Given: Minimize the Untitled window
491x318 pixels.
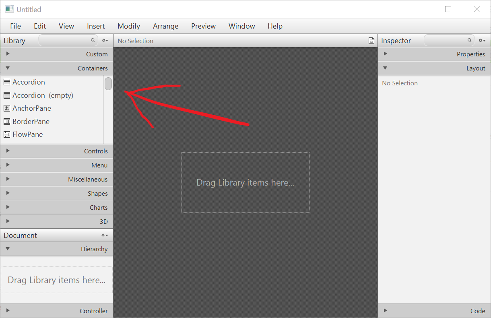Looking at the screenshot, I should 421,9.
